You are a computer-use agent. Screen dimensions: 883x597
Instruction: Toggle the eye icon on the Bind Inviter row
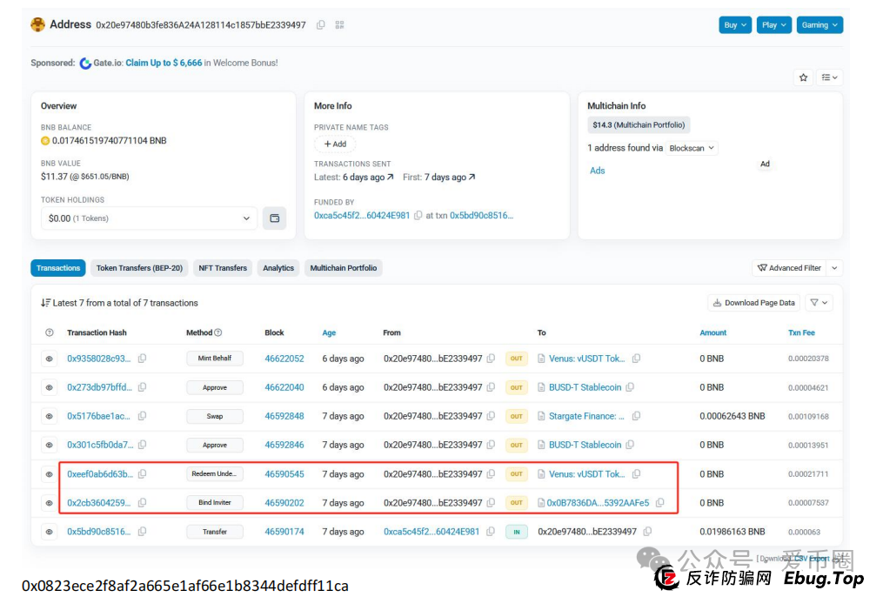coord(50,502)
